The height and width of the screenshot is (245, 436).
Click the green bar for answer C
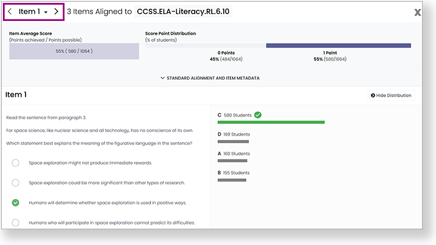point(271,122)
